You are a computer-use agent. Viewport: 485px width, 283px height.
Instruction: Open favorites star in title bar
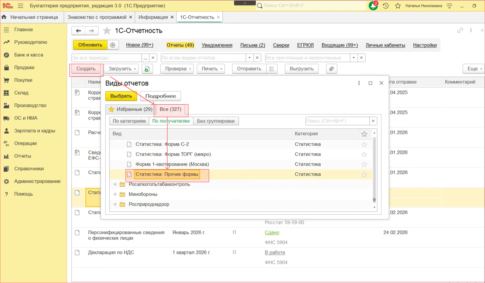[398, 6]
